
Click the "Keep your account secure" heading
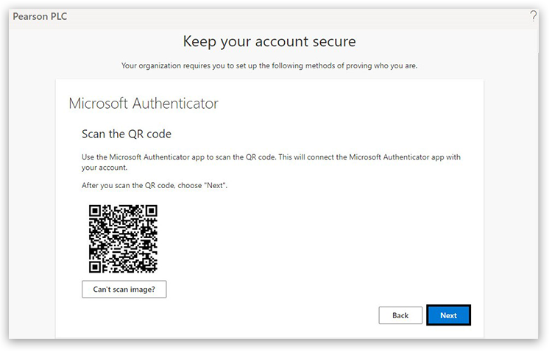tap(269, 41)
